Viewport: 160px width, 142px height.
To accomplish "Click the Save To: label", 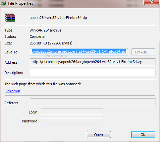I will [12, 52].
